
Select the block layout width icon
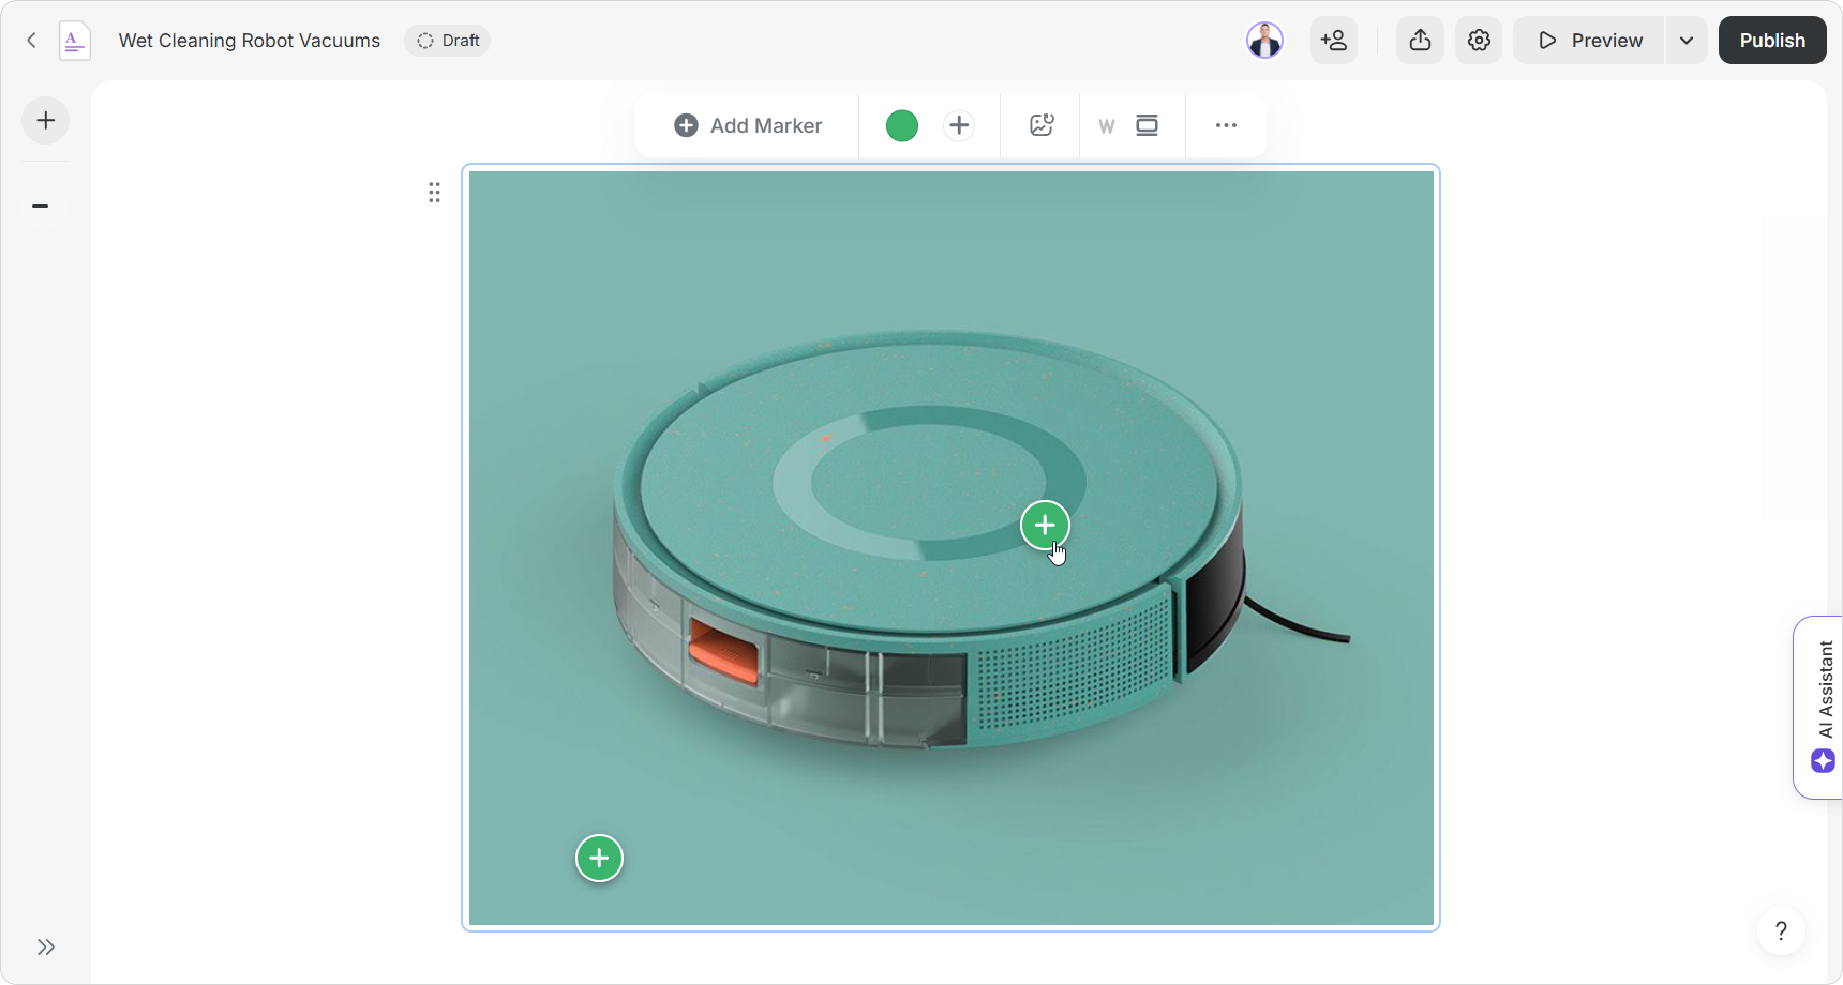point(1146,126)
